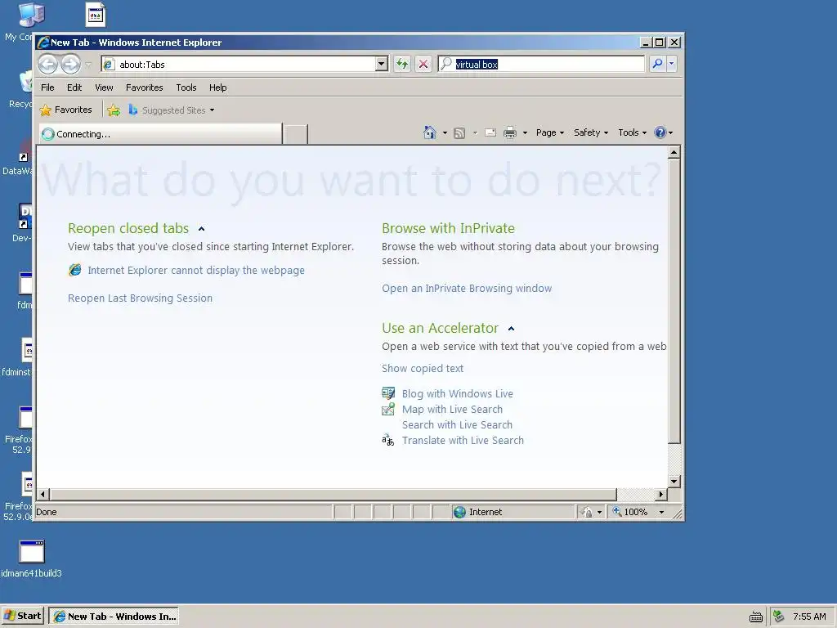Click the browser Forward arrow button
This screenshot has width=837, height=628.
coord(70,65)
